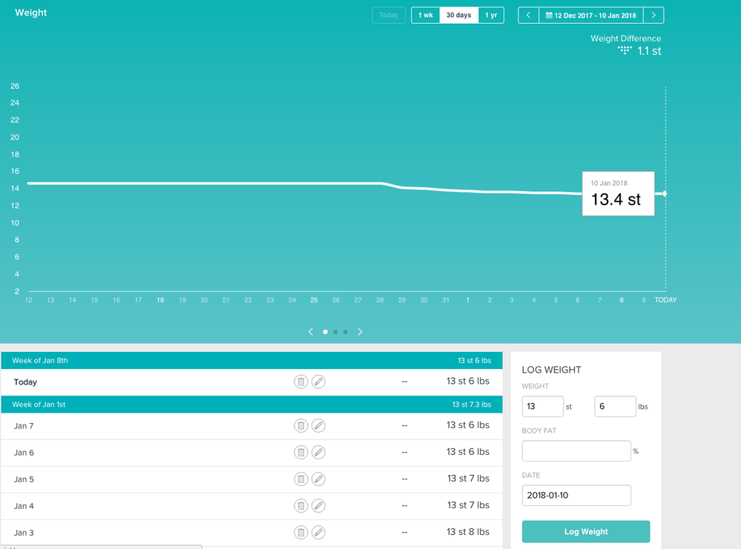This screenshot has height=549, width=741.
Task: Switch to the 1 wk view
Action: 426,16
